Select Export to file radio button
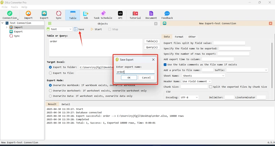Viewport: 275px width, 146px height. tap(50, 73)
